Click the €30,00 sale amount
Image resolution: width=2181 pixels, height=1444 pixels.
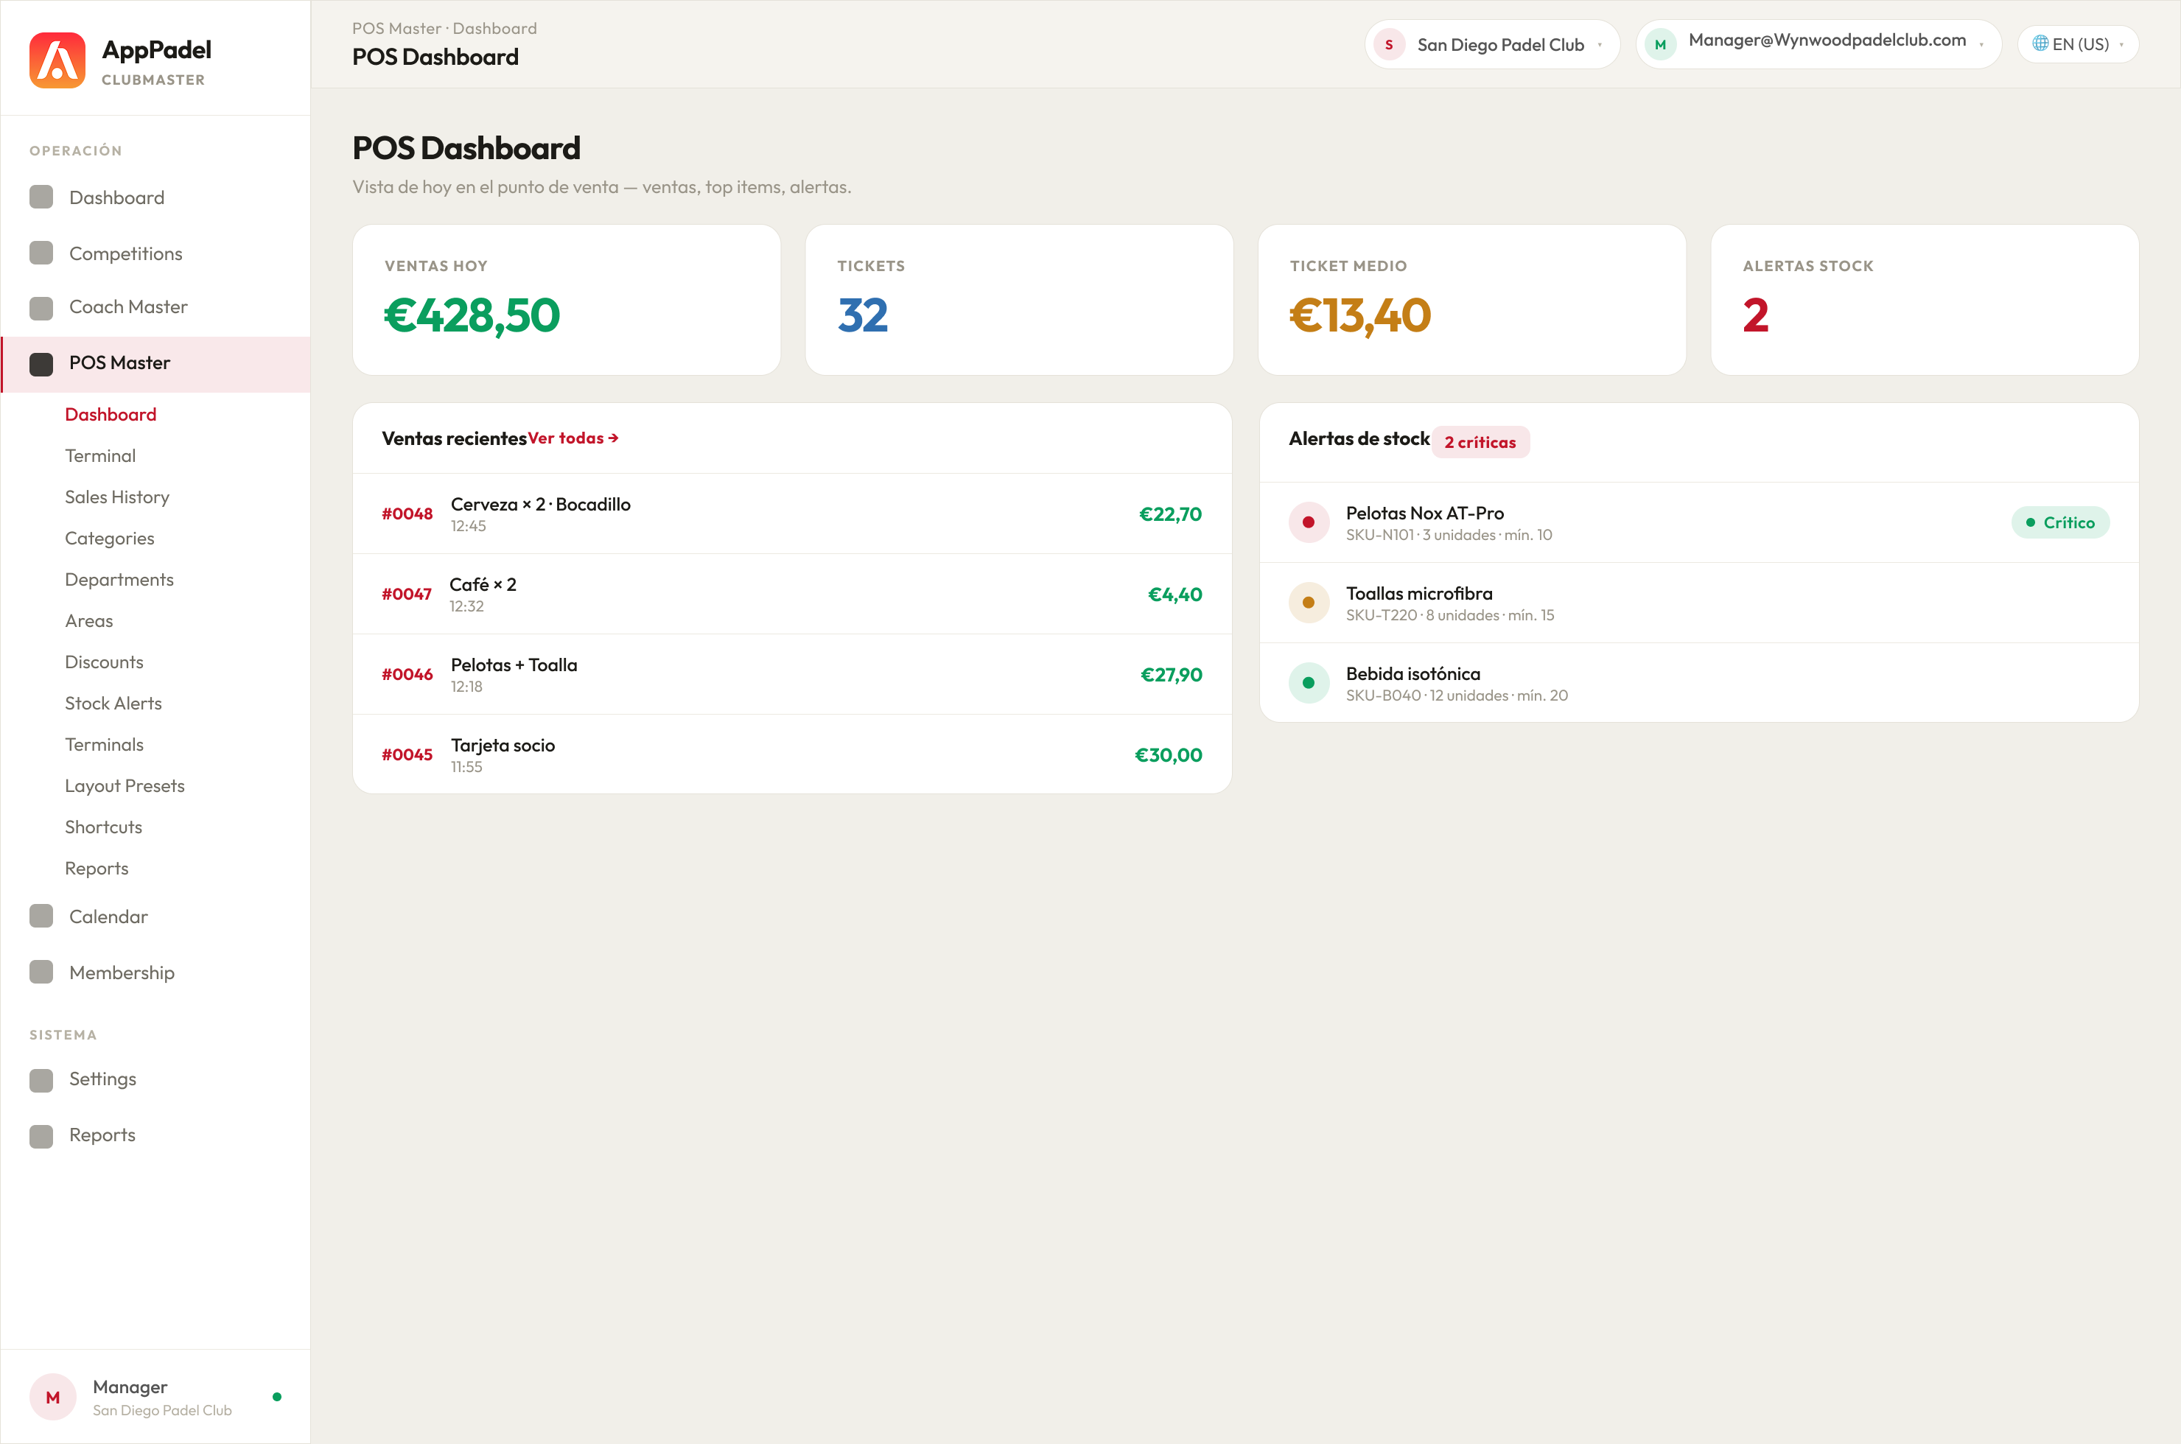[1168, 755]
